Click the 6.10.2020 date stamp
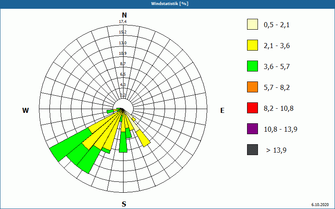The height and width of the screenshot is (209, 335). (x=320, y=205)
